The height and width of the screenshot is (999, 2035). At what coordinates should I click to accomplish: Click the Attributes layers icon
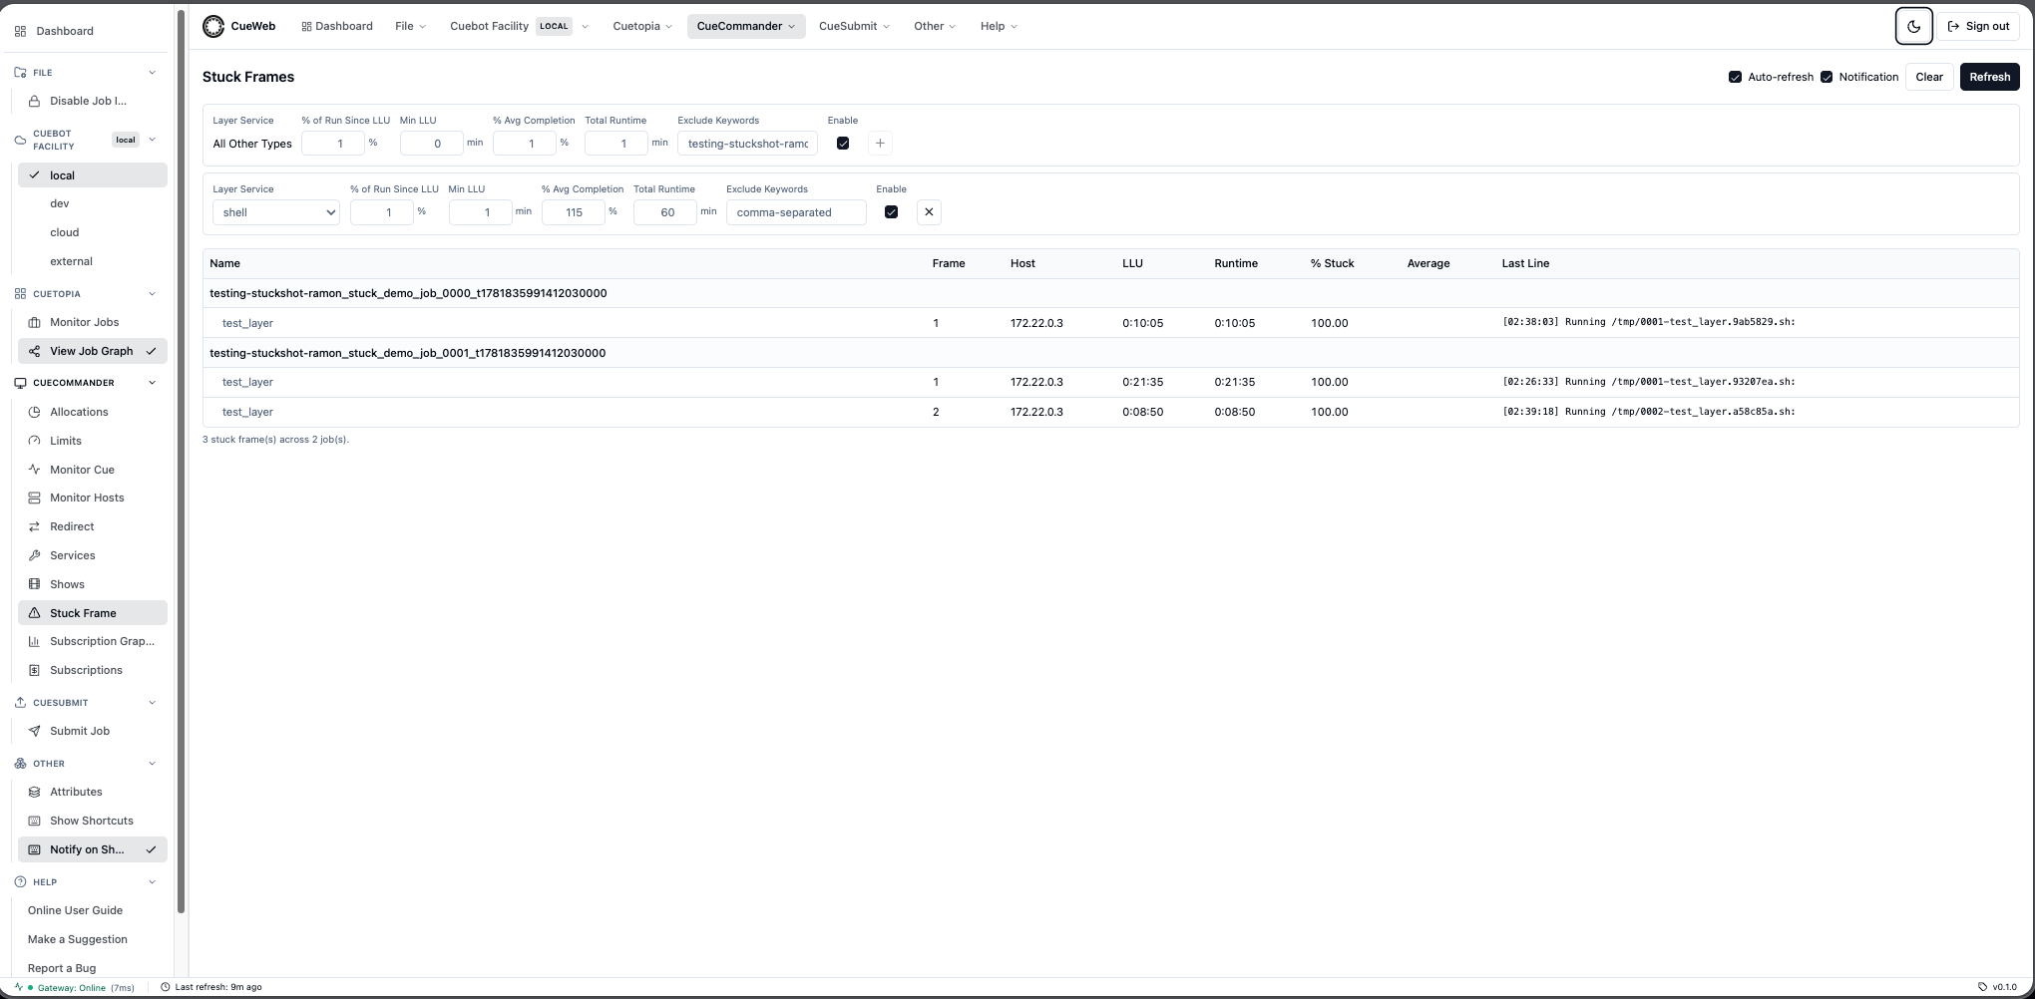(35, 792)
